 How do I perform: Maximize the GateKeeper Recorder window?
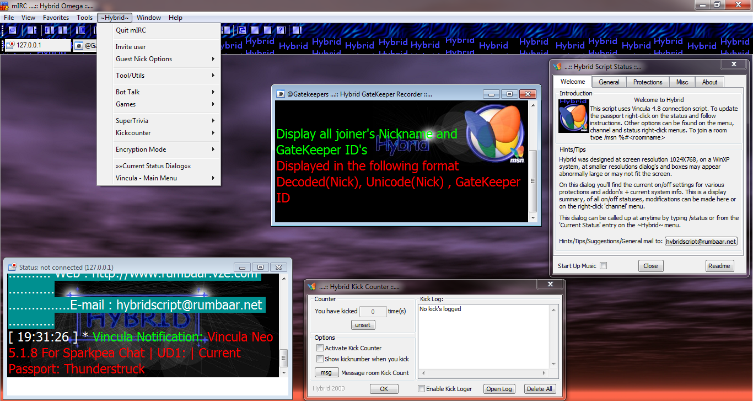pos(509,94)
